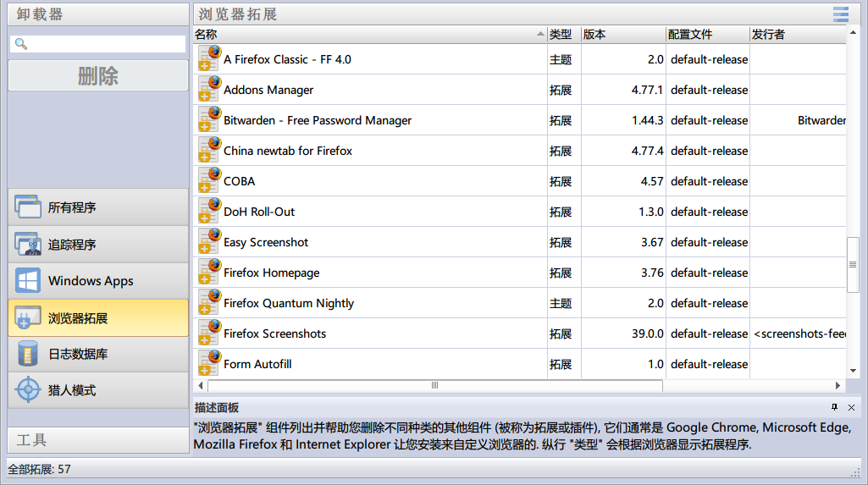Click publisher cell of Firefox Screenshots row

click(x=798, y=333)
